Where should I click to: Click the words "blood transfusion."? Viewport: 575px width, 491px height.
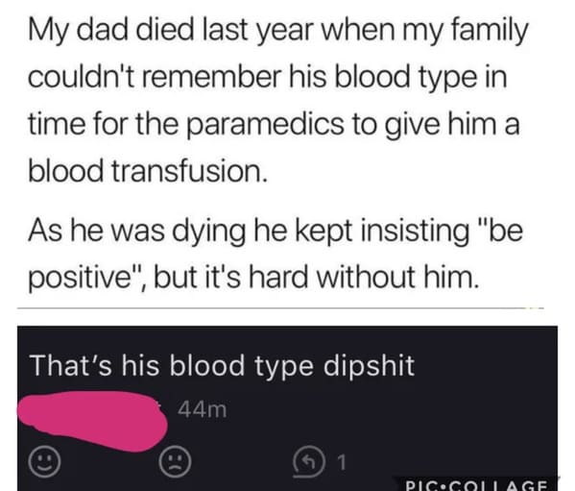click(148, 171)
